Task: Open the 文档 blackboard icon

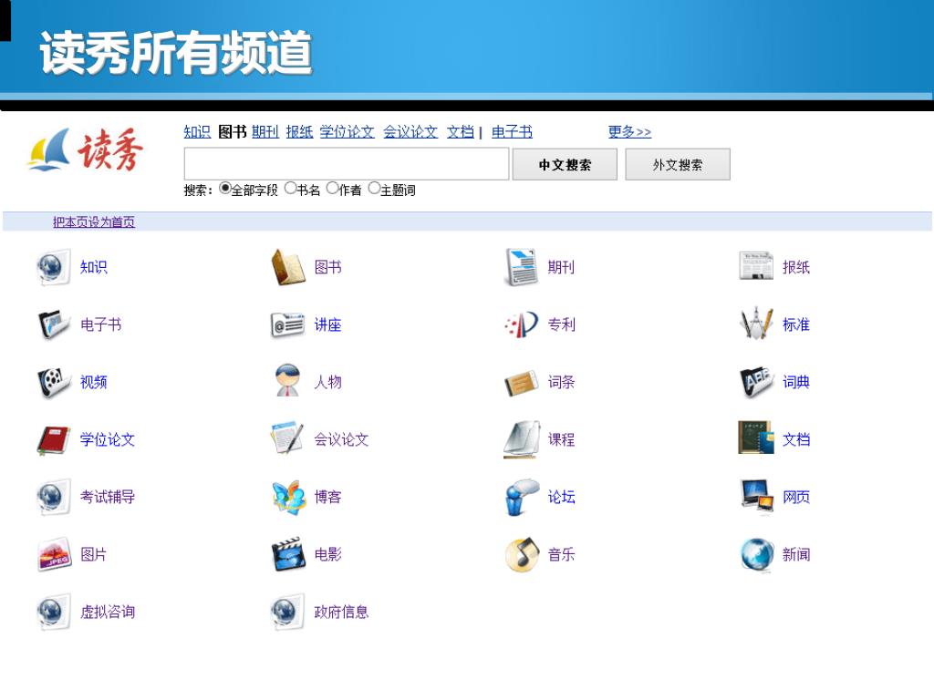Action: pyautogui.click(x=756, y=437)
